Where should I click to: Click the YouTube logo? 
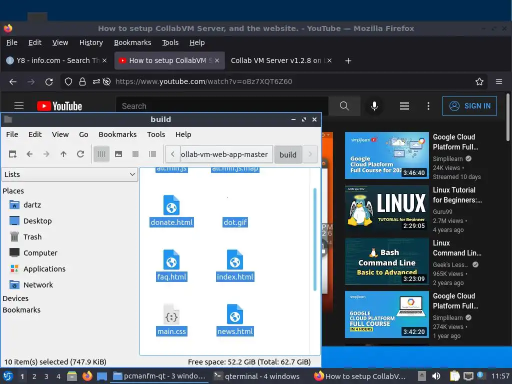(x=59, y=106)
